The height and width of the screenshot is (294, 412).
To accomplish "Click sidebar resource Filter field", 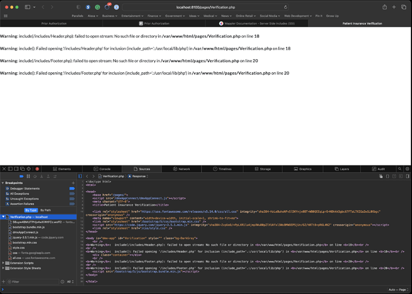I will coord(33,281).
